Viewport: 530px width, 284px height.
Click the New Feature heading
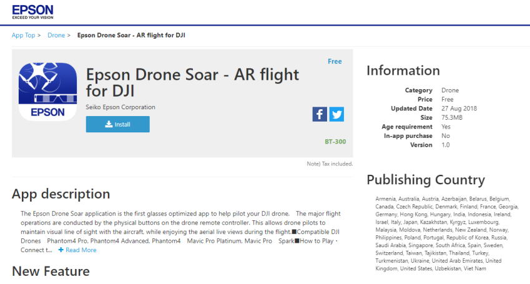(51, 271)
